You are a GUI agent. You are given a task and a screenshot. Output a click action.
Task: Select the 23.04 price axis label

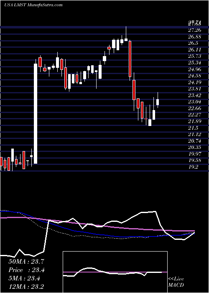point(194,102)
